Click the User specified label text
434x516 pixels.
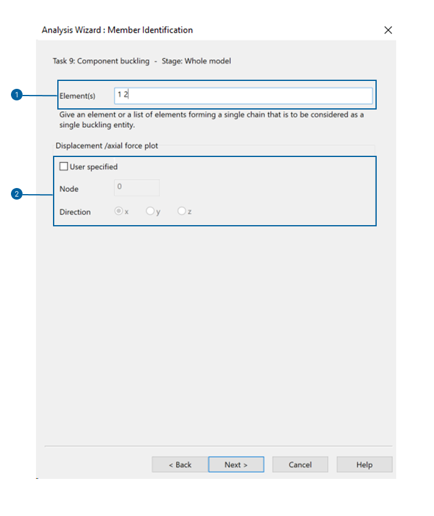(x=94, y=167)
